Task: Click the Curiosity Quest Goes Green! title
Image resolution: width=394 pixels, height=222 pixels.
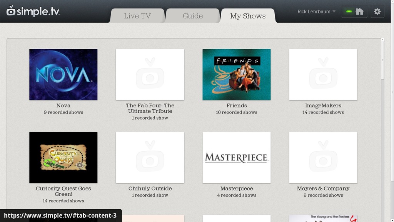Action: tap(63, 191)
